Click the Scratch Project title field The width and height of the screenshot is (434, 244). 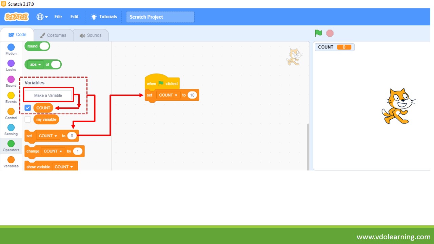pos(160,17)
